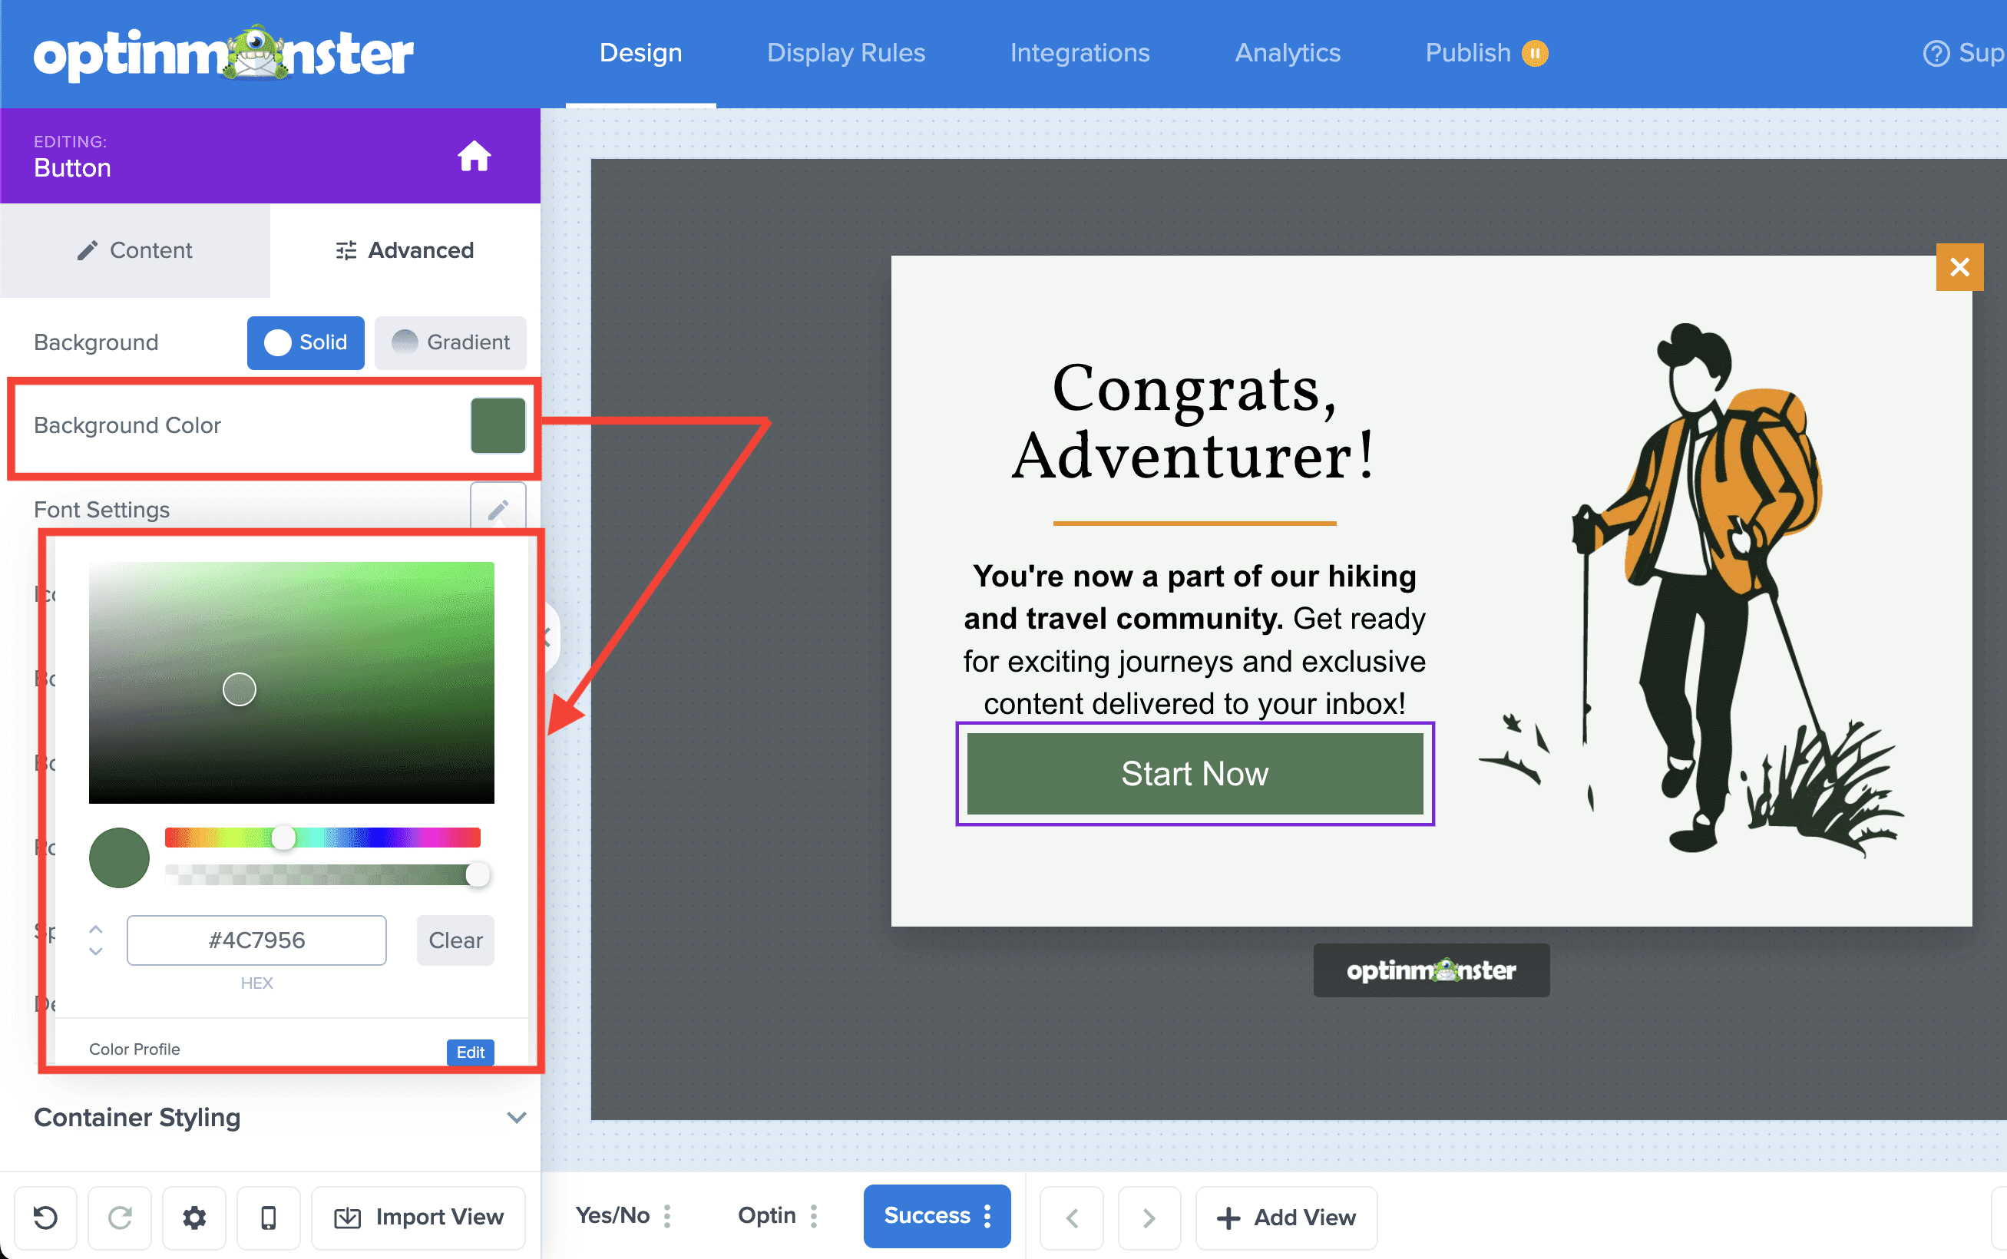Open the Content tab in the sidebar

pos(135,249)
